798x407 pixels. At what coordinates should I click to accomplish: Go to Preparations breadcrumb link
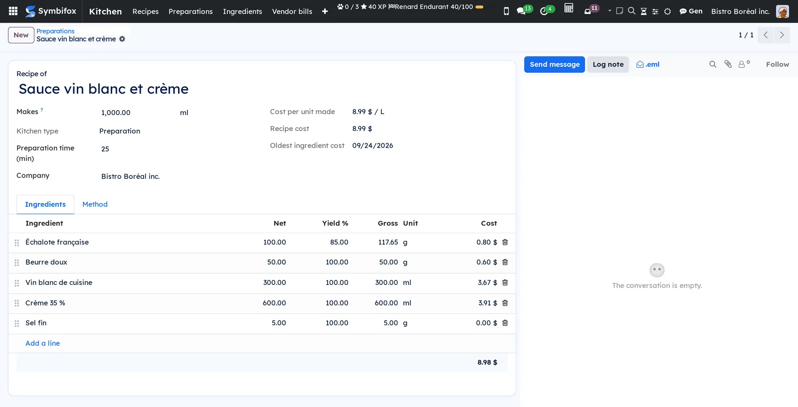(x=55, y=31)
